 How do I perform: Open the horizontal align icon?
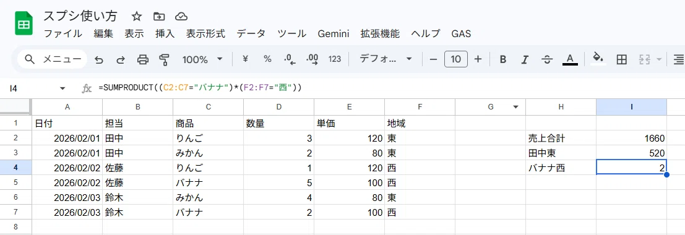pyautogui.click(x=678, y=59)
